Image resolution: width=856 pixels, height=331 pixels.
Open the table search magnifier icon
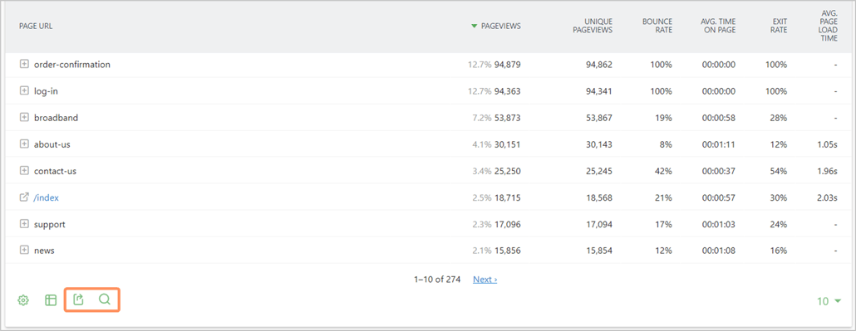tap(105, 299)
